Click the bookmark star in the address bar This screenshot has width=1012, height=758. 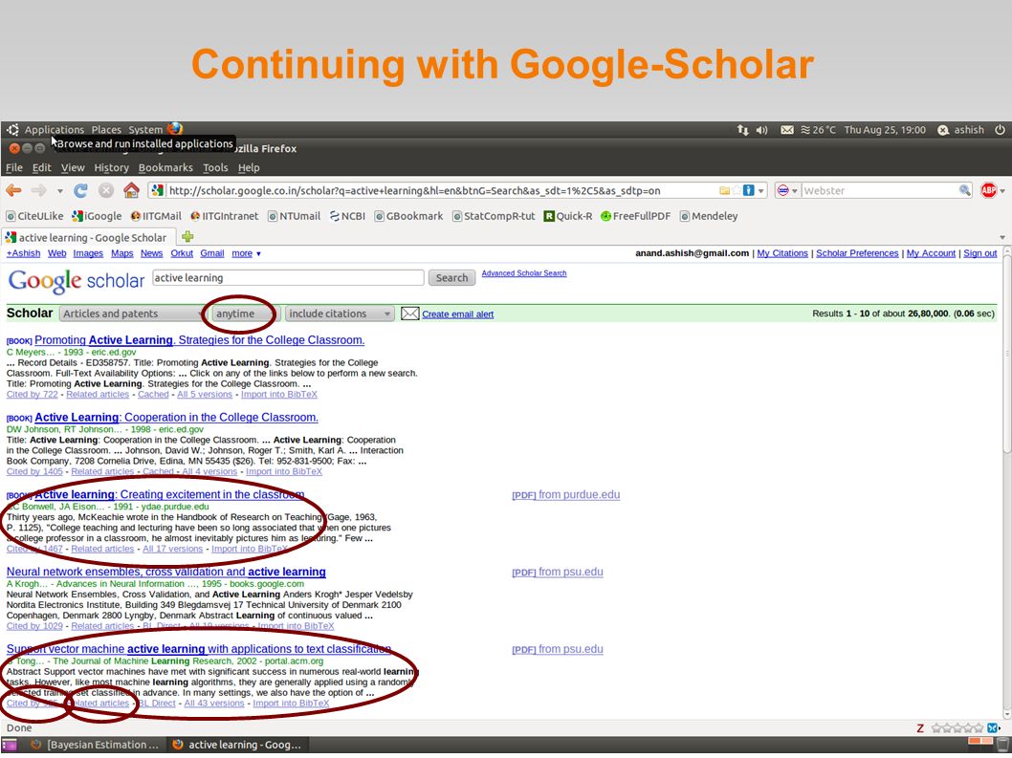736,190
